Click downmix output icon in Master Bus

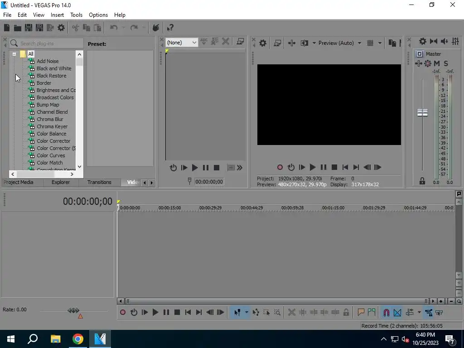[x=434, y=41]
